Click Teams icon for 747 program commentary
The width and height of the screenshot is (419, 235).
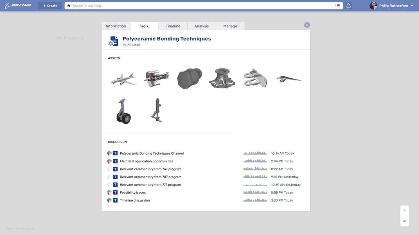(115, 169)
